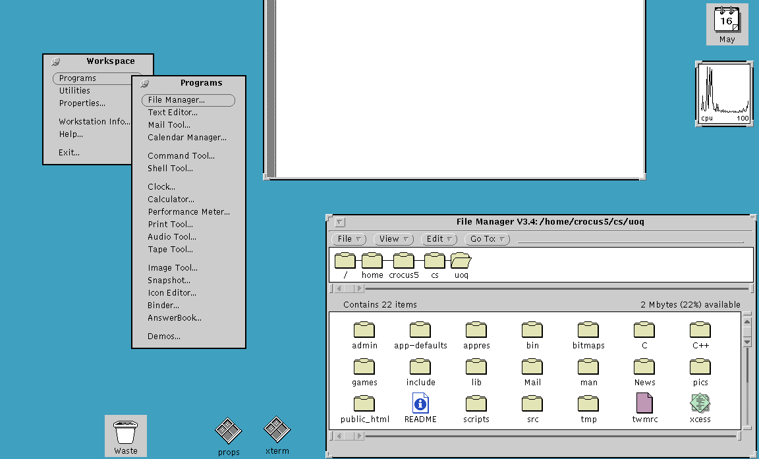Click the bin folder icon
Image resolution: width=759 pixels, height=459 pixels.
coord(532,330)
